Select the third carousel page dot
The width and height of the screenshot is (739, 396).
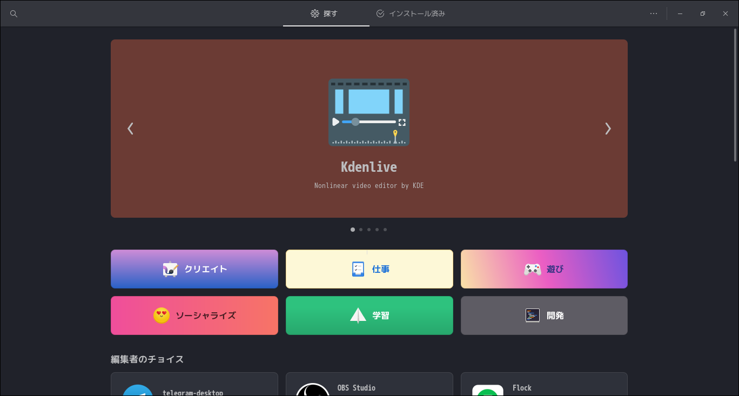click(369, 230)
